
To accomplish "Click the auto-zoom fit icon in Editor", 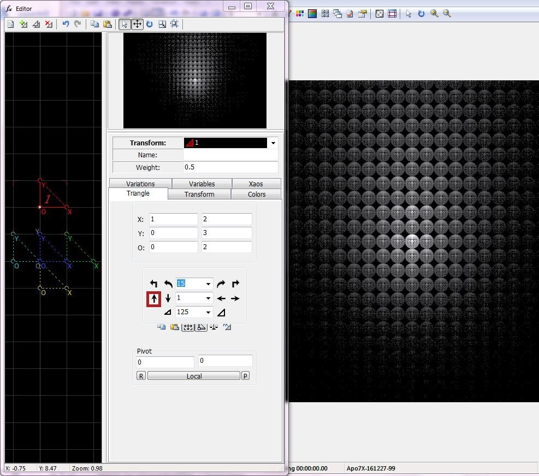I will [175, 24].
